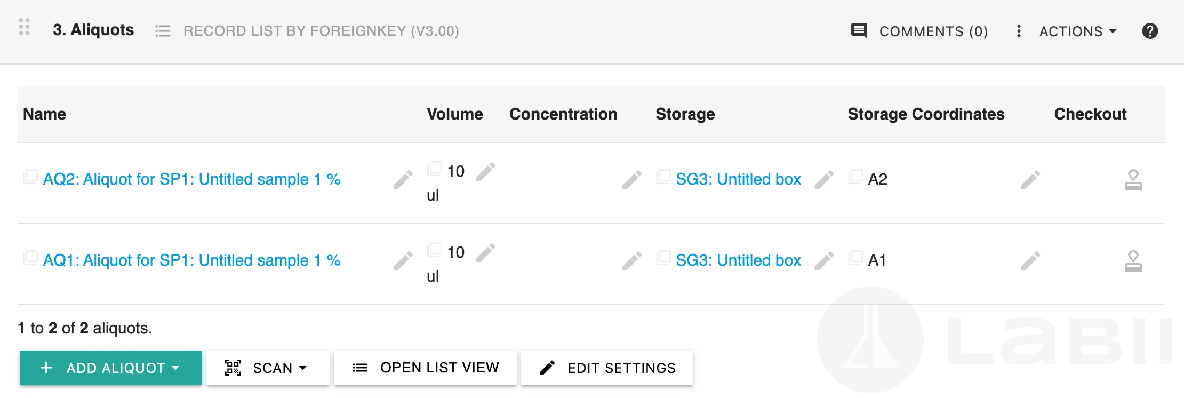
Task: Edit storage coordinates pencil for A1
Action: 1030,261
